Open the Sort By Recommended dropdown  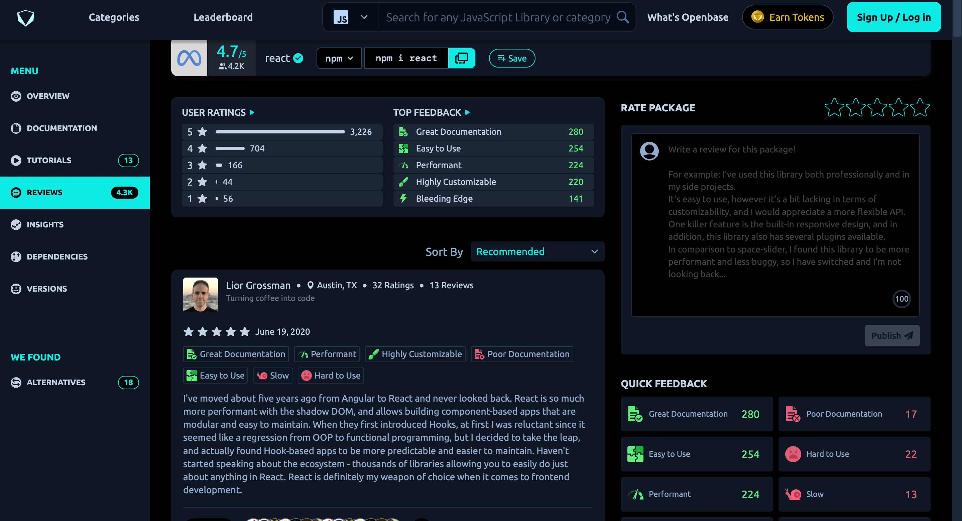[537, 251]
